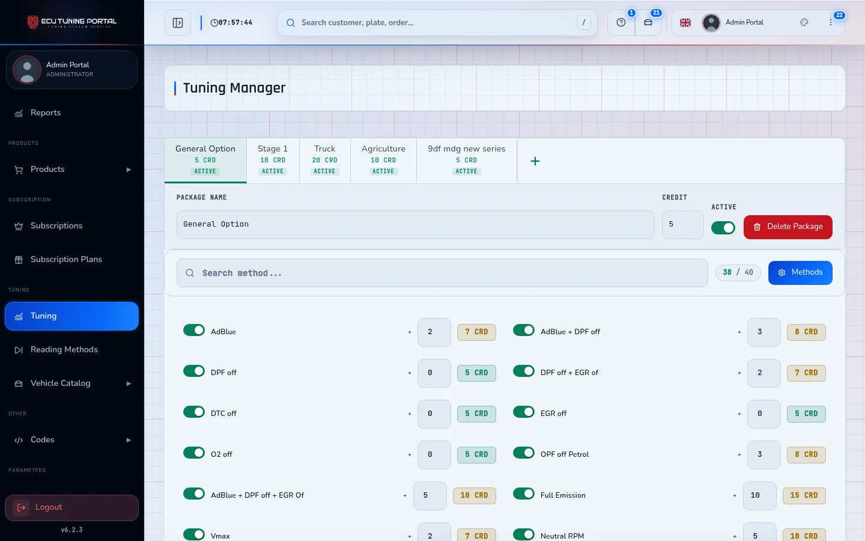Click the 38 / 40 methods counter
Image resolution: width=865 pixels, height=541 pixels.
pos(738,273)
